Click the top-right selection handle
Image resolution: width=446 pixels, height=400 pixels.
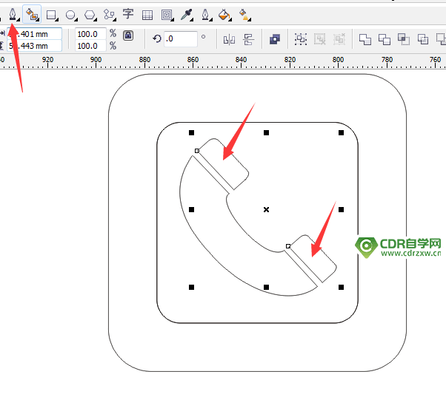pyautogui.click(x=341, y=132)
